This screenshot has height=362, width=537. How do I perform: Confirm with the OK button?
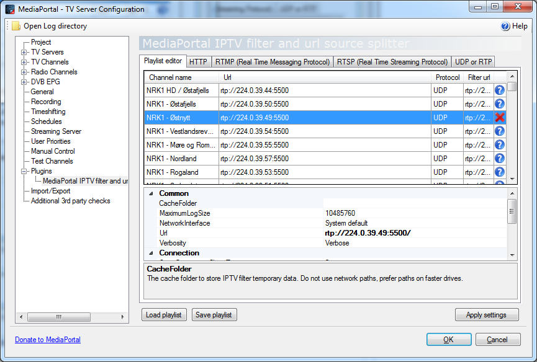(449, 340)
